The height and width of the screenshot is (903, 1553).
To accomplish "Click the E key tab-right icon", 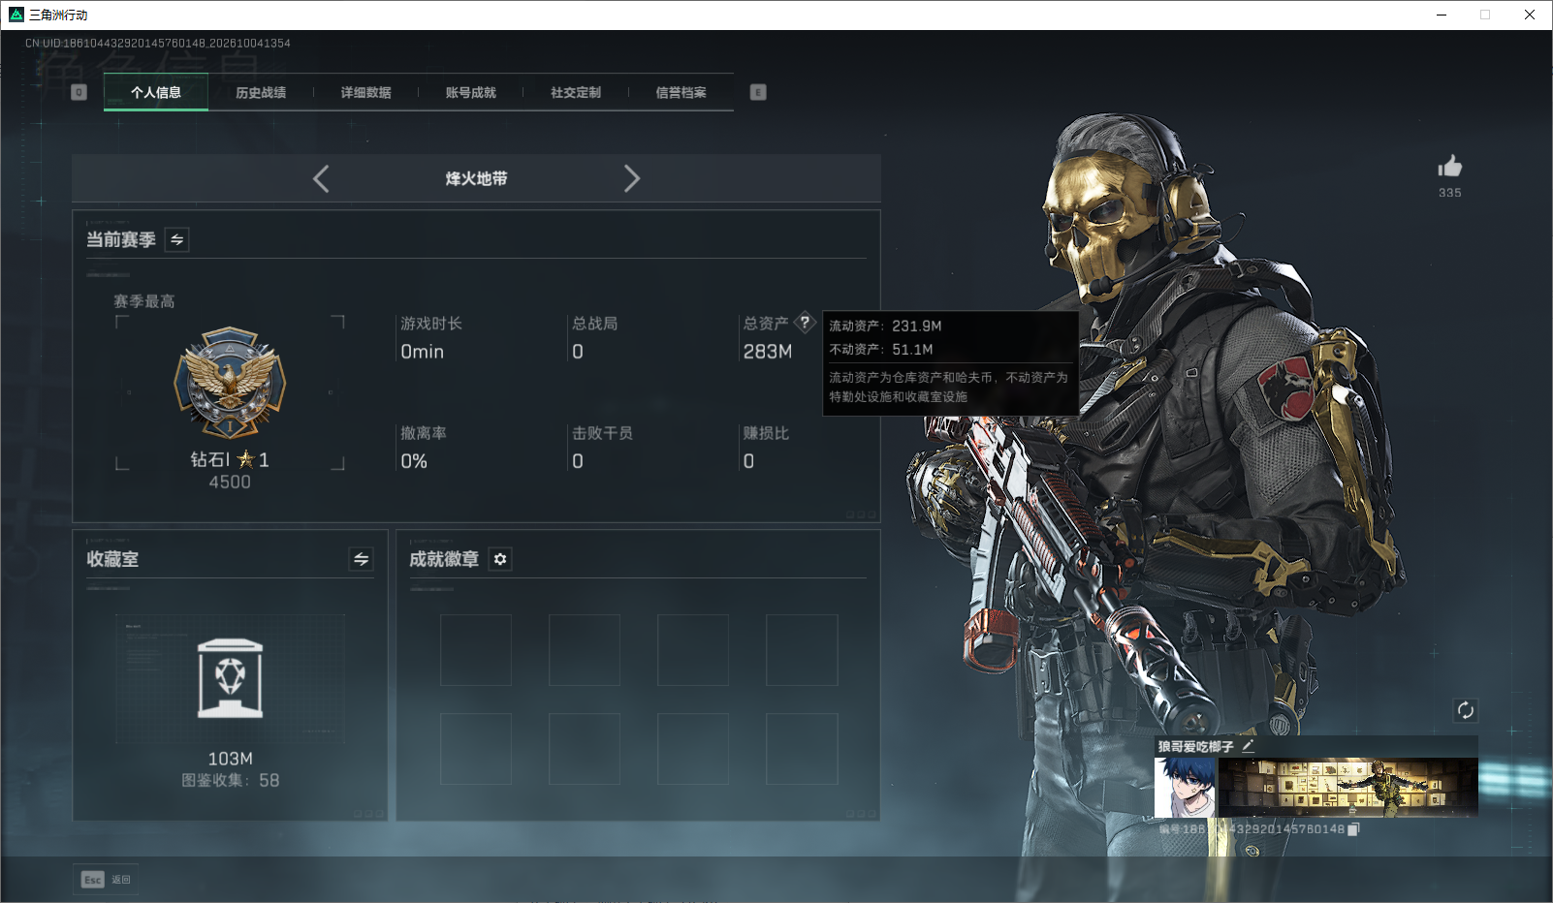I will (x=758, y=92).
